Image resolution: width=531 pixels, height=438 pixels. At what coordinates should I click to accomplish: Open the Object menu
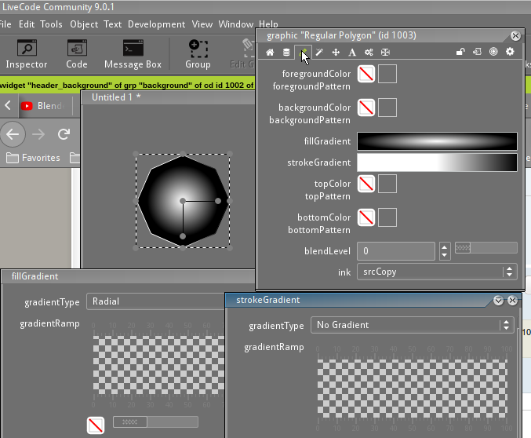[x=84, y=24]
